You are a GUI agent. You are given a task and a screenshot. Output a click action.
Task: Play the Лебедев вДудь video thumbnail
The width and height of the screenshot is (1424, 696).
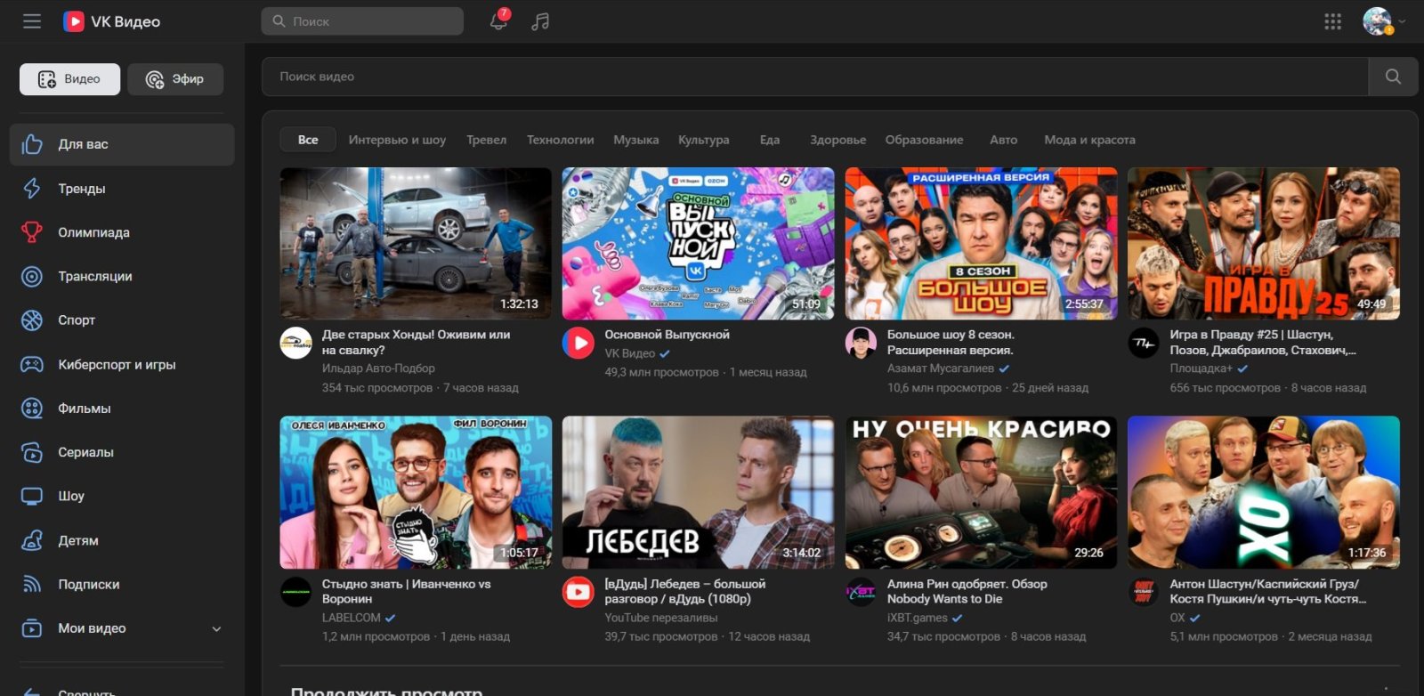698,492
